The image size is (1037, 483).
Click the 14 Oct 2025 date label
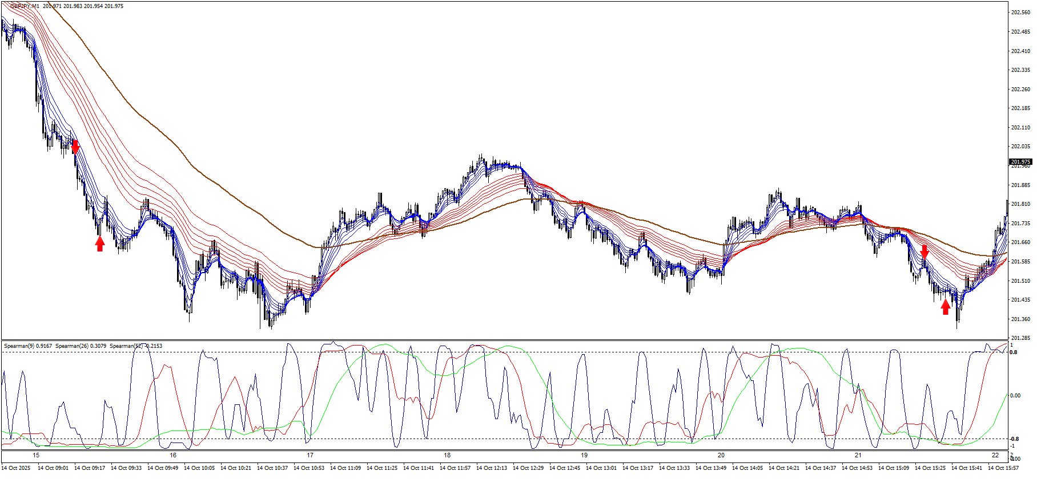click(16, 468)
